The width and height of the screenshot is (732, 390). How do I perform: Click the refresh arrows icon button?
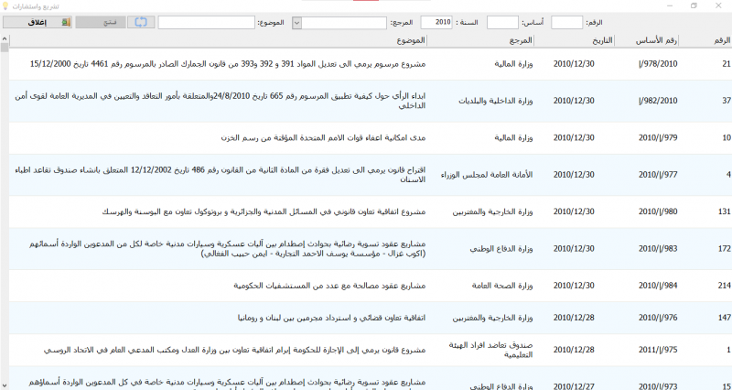point(141,22)
